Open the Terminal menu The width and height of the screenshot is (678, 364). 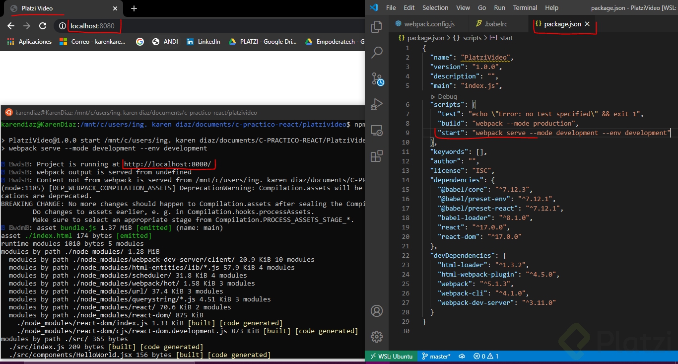(x=525, y=7)
